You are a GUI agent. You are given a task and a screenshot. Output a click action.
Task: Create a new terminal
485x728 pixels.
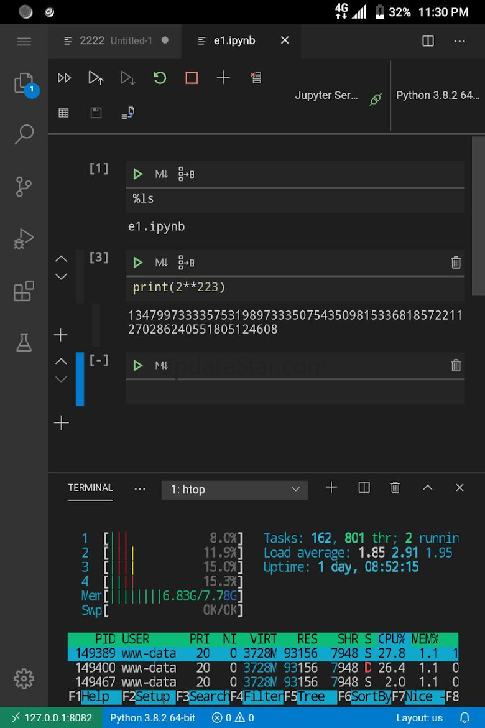(x=331, y=487)
